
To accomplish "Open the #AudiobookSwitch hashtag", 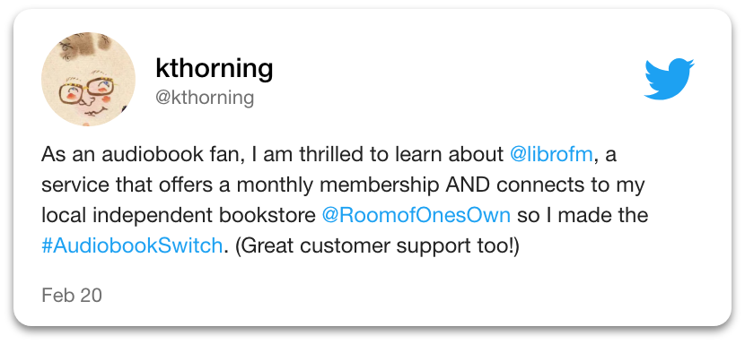I will point(132,245).
